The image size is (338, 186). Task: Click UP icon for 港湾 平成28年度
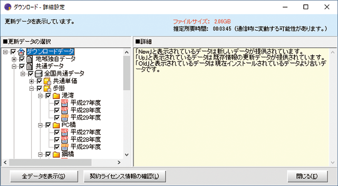pos(65,111)
